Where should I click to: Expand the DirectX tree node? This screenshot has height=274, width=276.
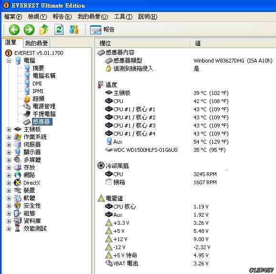pos(9,183)
